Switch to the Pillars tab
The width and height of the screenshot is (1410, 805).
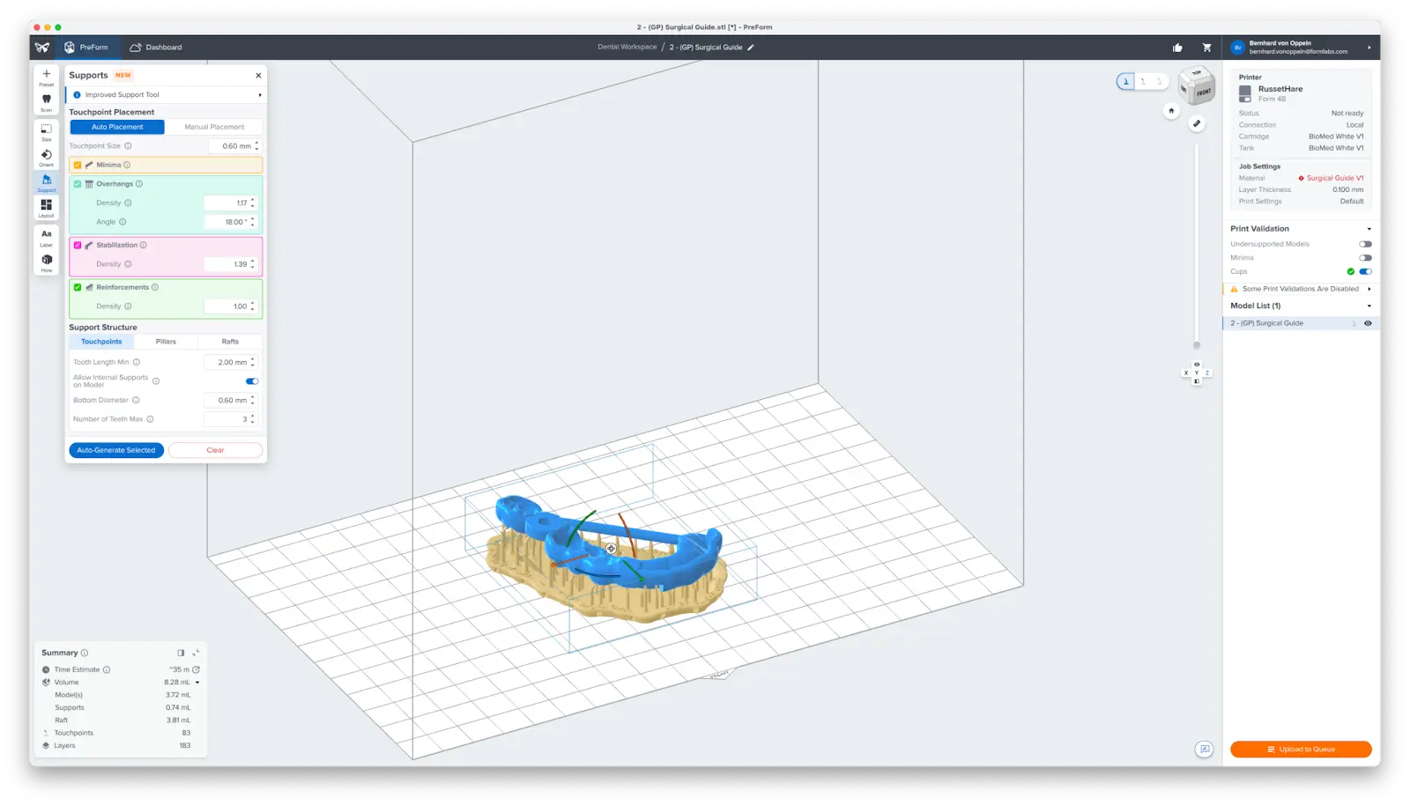(x=167, y=341)
